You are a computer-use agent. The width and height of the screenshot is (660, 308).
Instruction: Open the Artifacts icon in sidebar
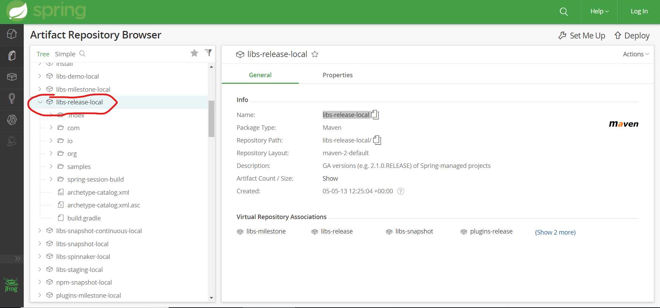(12, 55)
